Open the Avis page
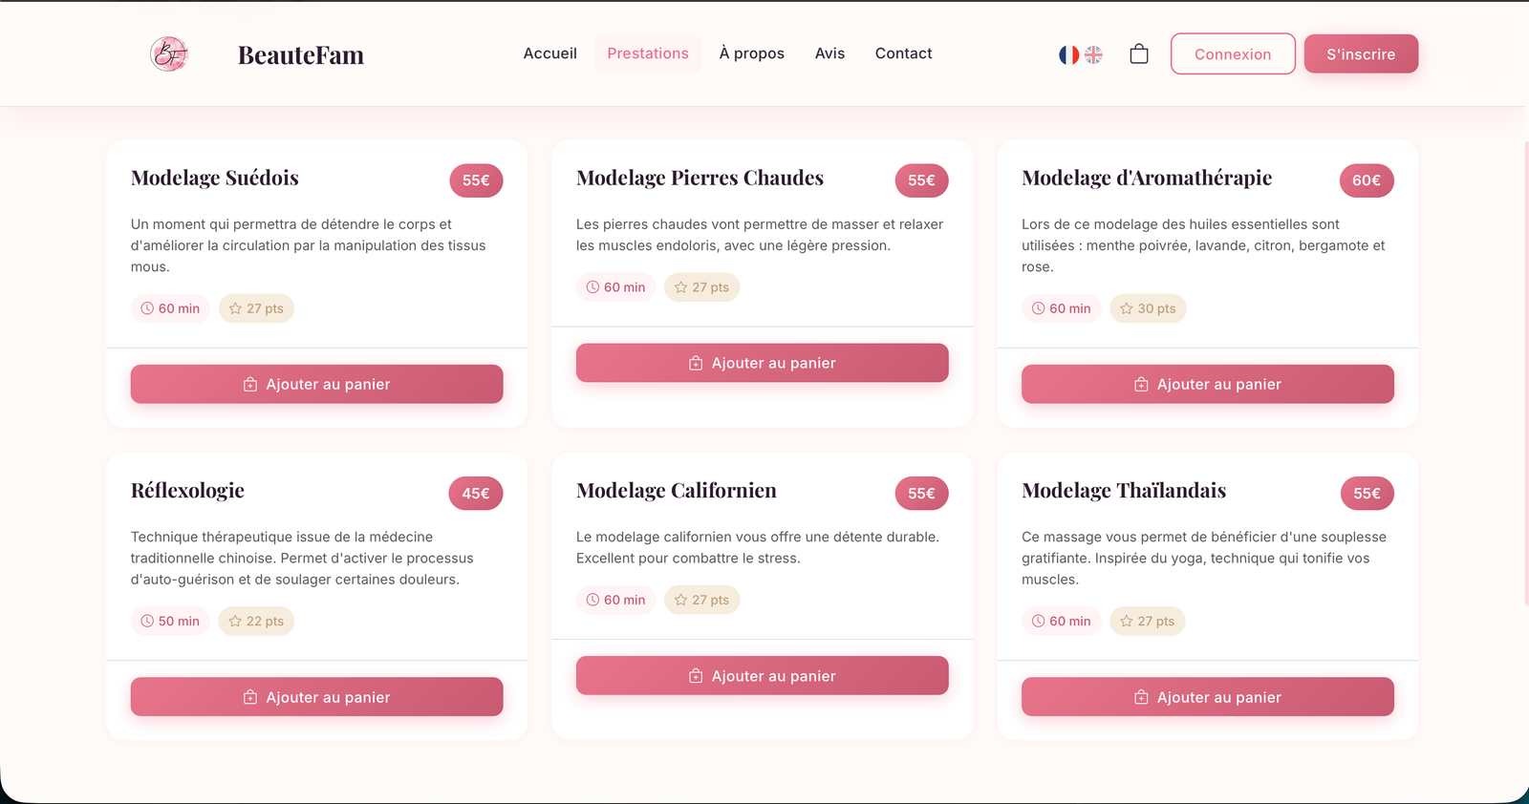The width and height of the screenshot is (1529, 804). (829, 53)
